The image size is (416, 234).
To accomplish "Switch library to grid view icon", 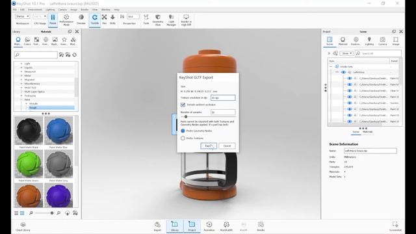I will [x=22, y=213].
